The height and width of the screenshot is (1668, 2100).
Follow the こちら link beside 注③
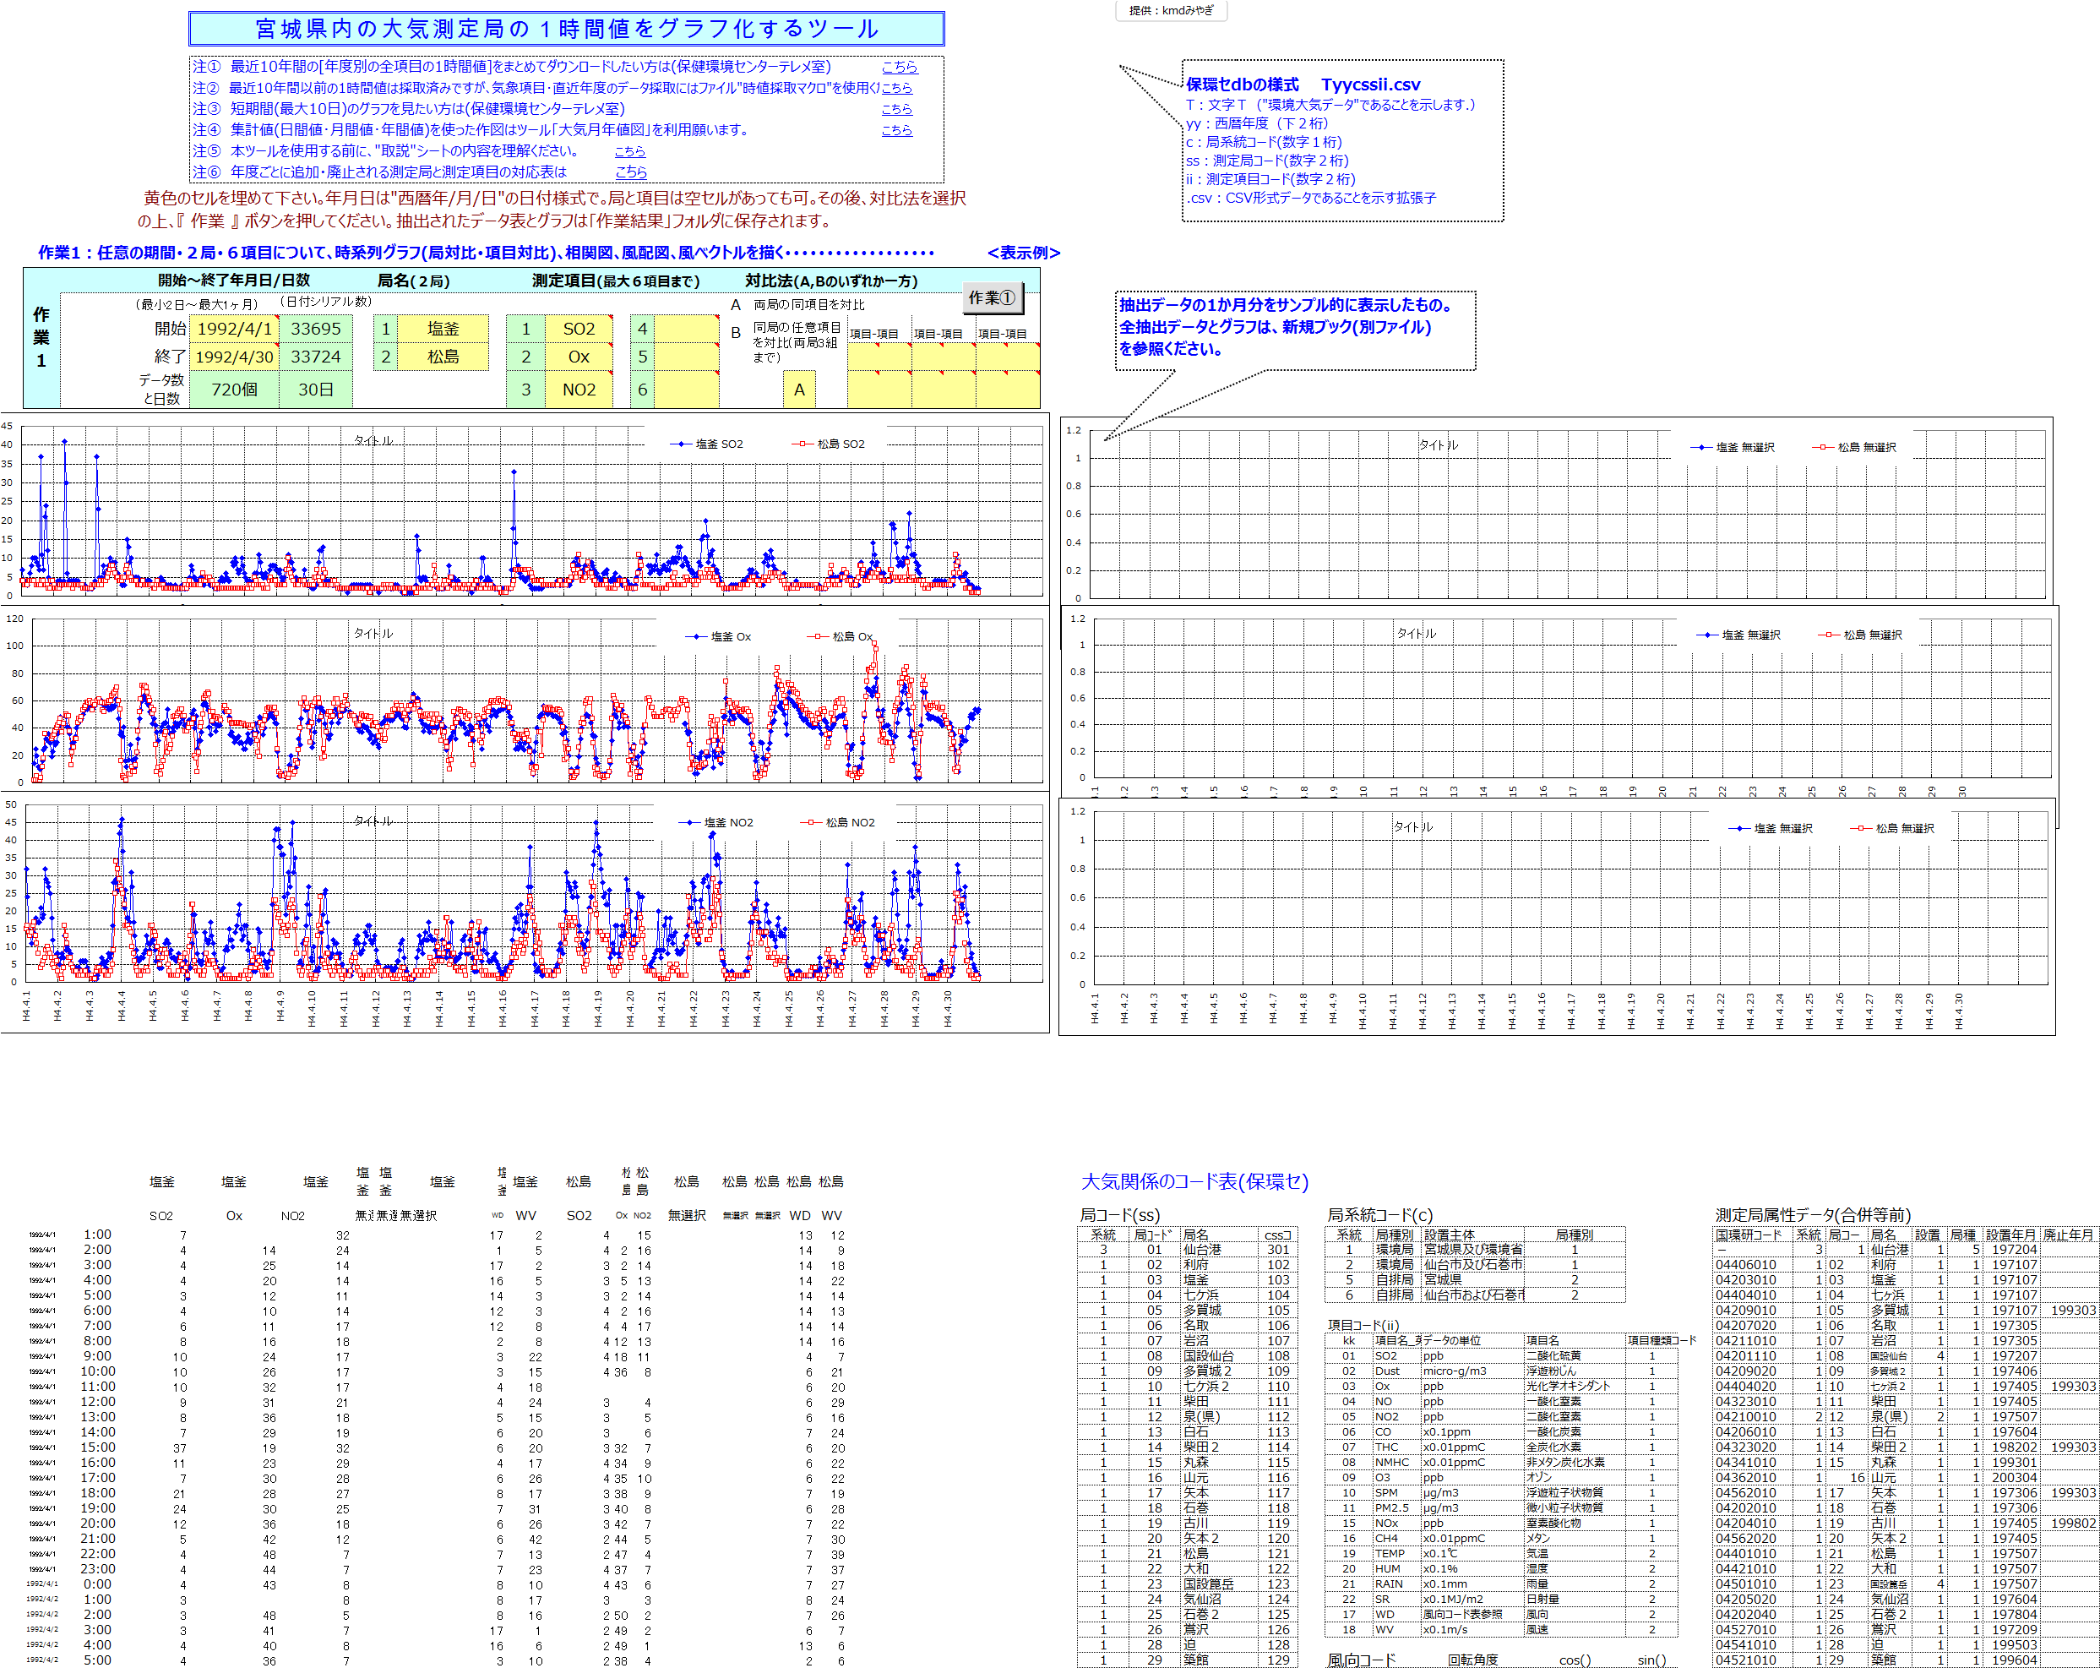897,109
